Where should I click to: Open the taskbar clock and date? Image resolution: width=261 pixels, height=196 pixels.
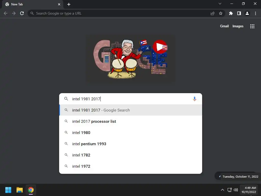[x=249, y=190]
